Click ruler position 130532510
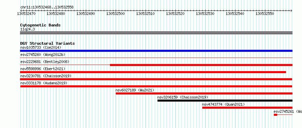 click(x=146, y=14)
